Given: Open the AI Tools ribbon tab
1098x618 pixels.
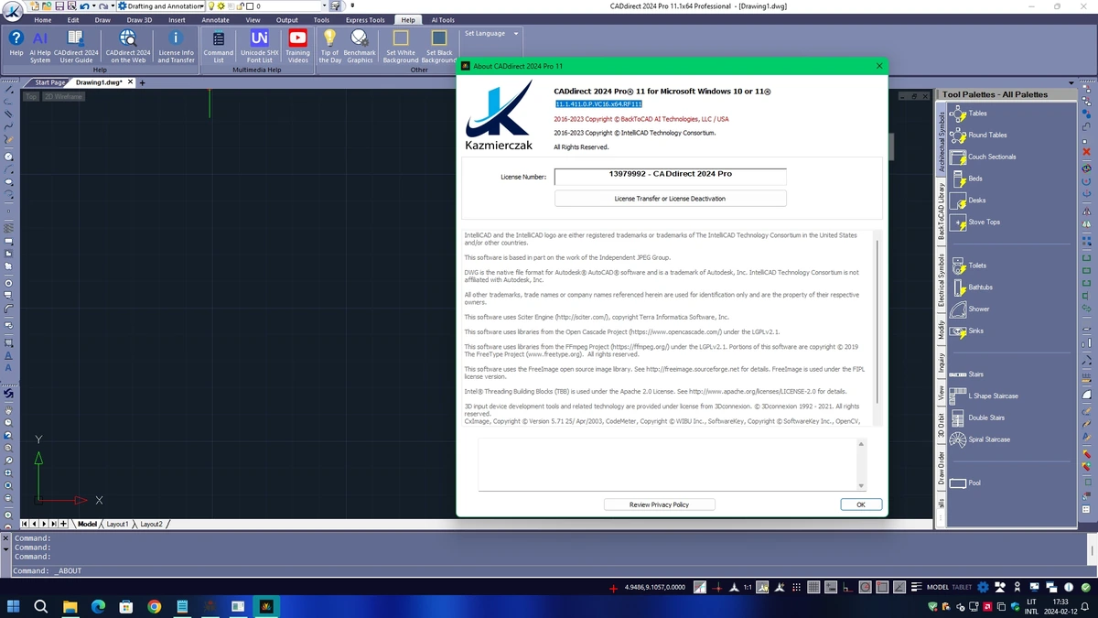Looking at the screenshot, I should [443, 19].
